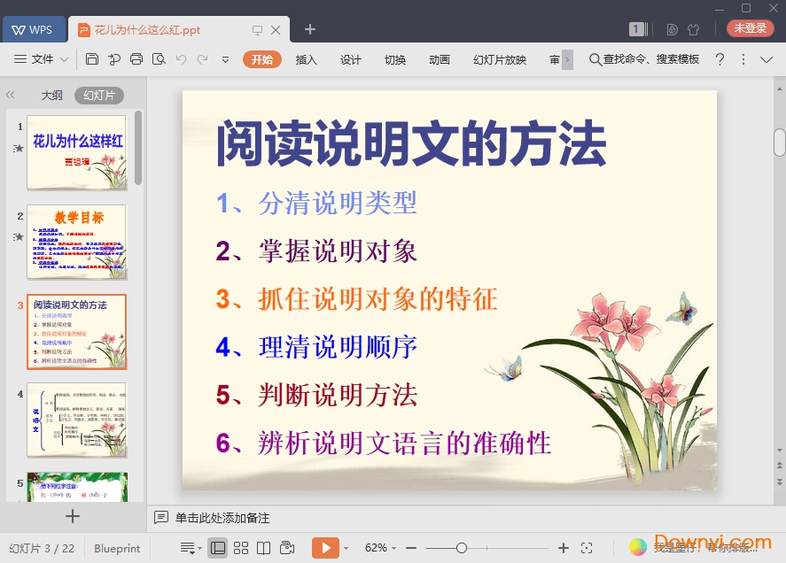Click the Save icon in quick toolbar

pos(92,59)
